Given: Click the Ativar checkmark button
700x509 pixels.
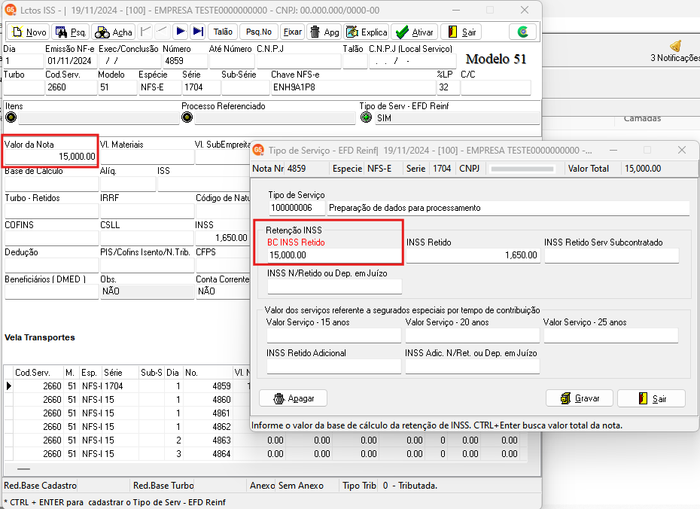Looking at the screenshot, I should 414,32.
